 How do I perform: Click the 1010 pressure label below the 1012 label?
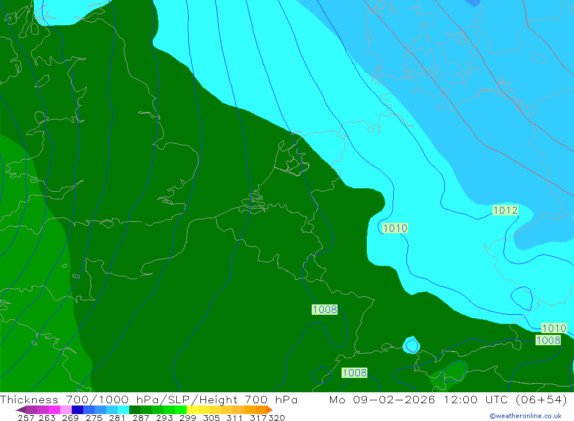click(x=395, y=228)
